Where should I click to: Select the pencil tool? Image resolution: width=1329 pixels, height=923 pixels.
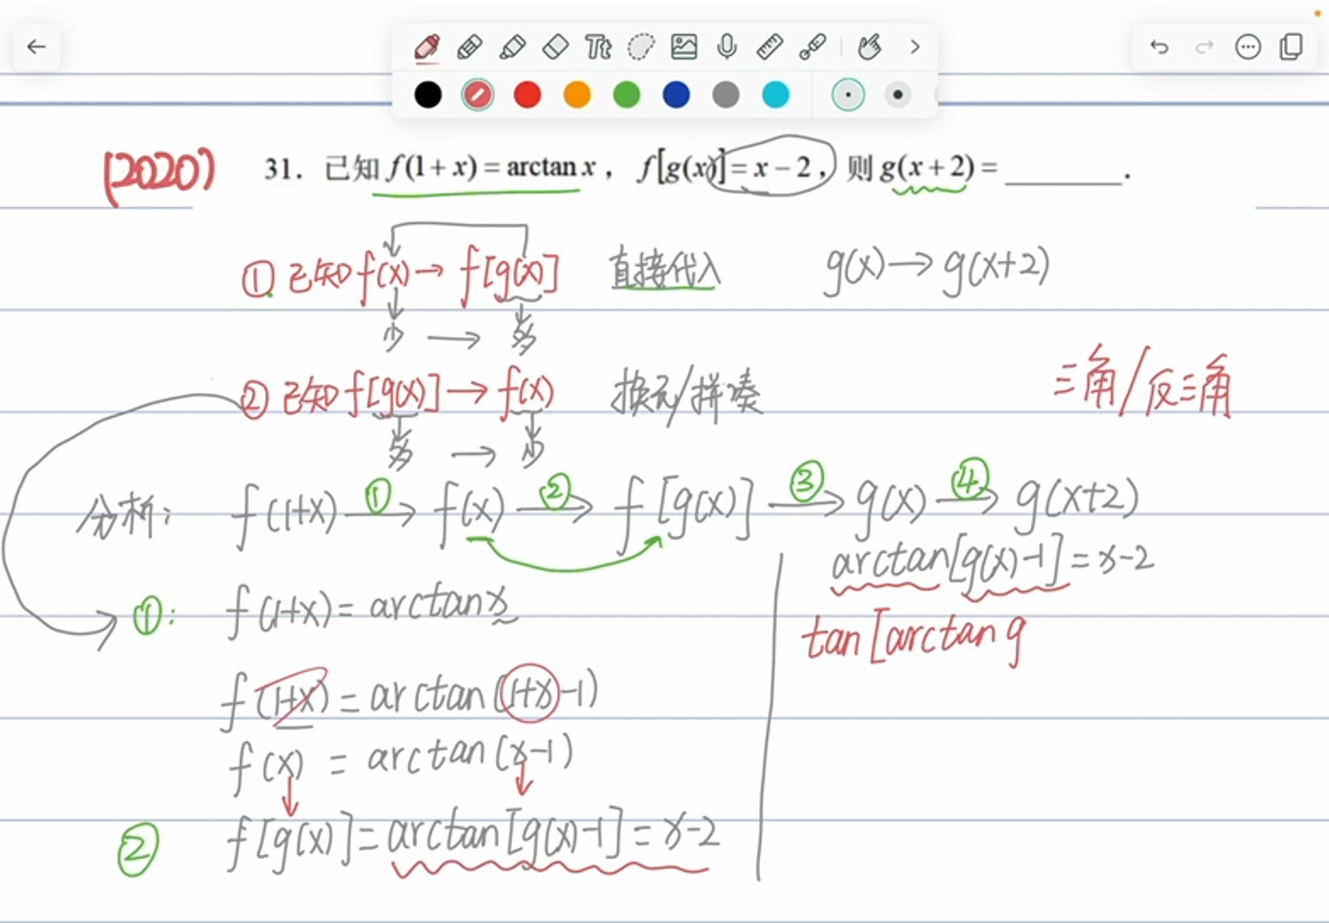pos(470,46)
